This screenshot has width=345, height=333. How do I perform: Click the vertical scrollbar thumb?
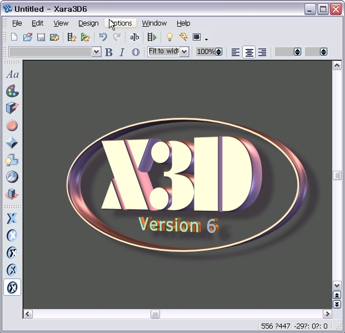[x=337, y=176]
